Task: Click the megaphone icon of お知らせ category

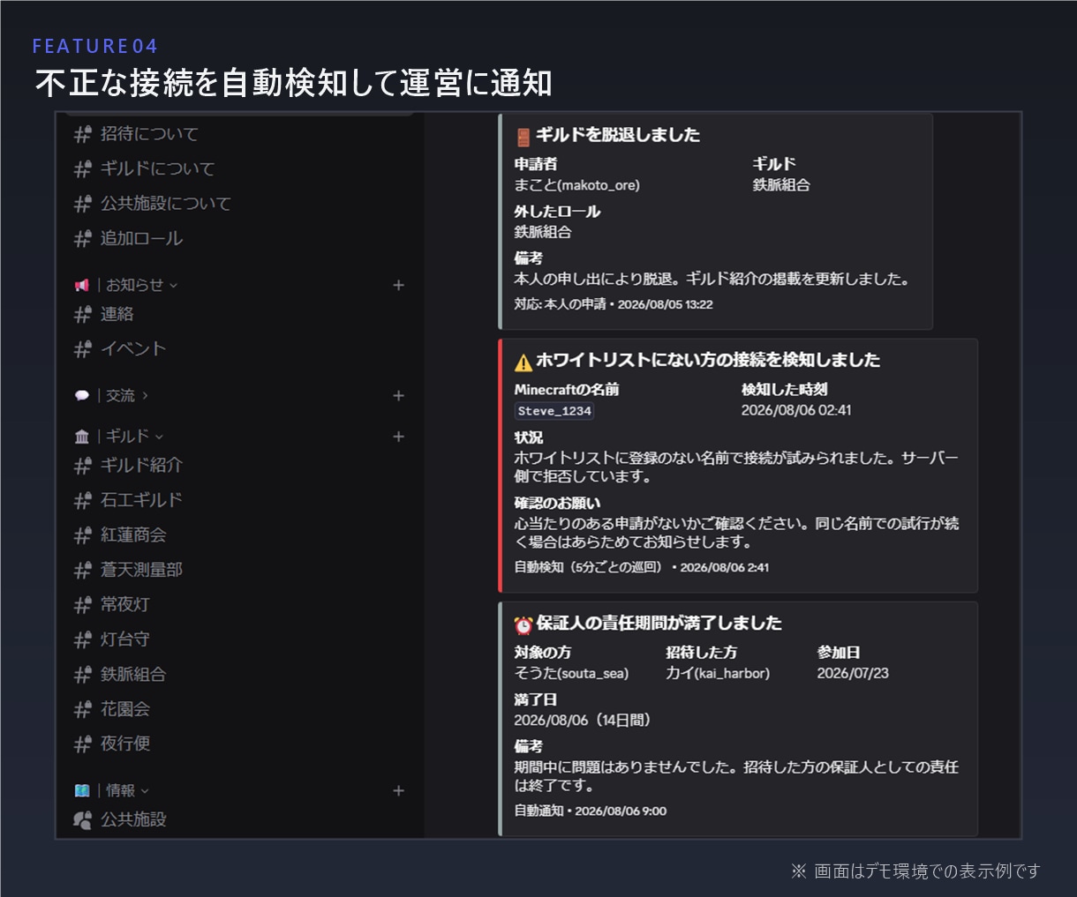Action: coord(82,285)
